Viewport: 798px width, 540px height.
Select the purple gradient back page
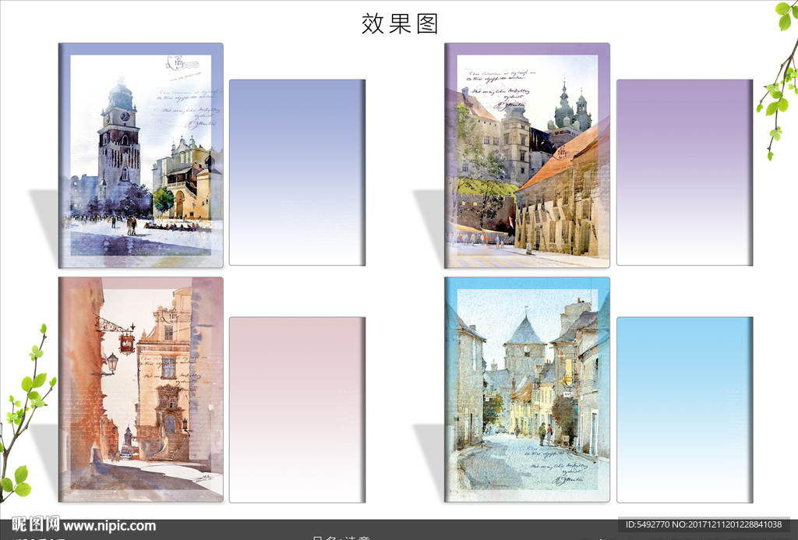(684, 172)
